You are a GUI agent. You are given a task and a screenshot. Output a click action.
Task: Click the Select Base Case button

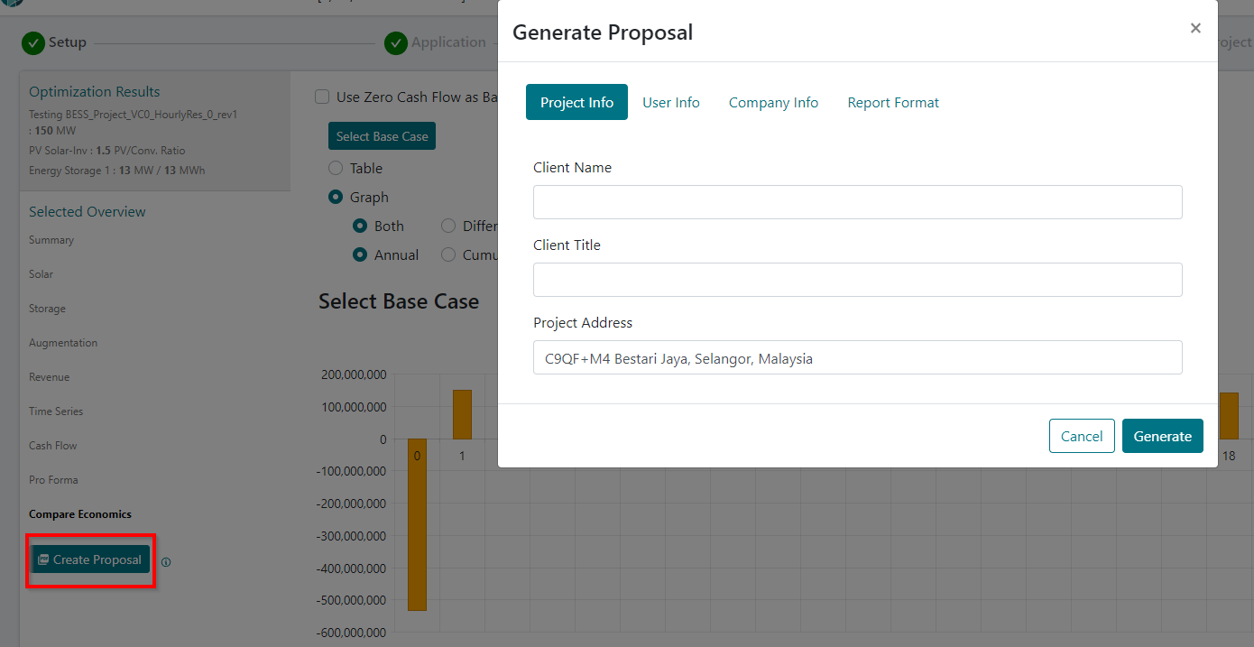pyautogui.click(x=383, y=136)
